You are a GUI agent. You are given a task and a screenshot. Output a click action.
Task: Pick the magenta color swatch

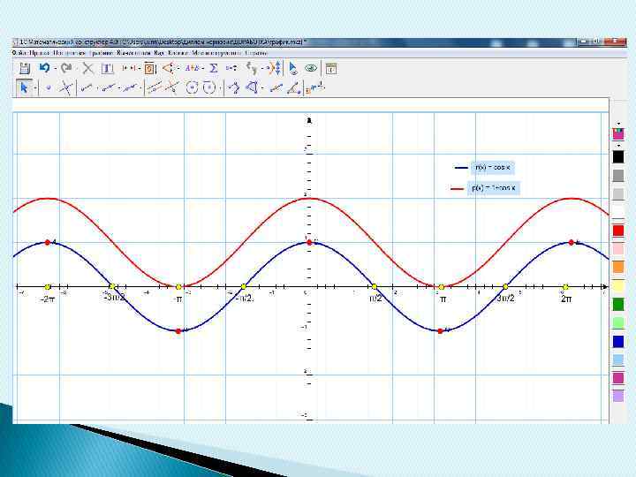tap(618, 378)
